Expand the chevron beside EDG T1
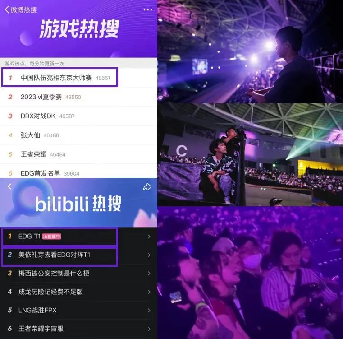The image size is (343, 339). coord(149,237)
